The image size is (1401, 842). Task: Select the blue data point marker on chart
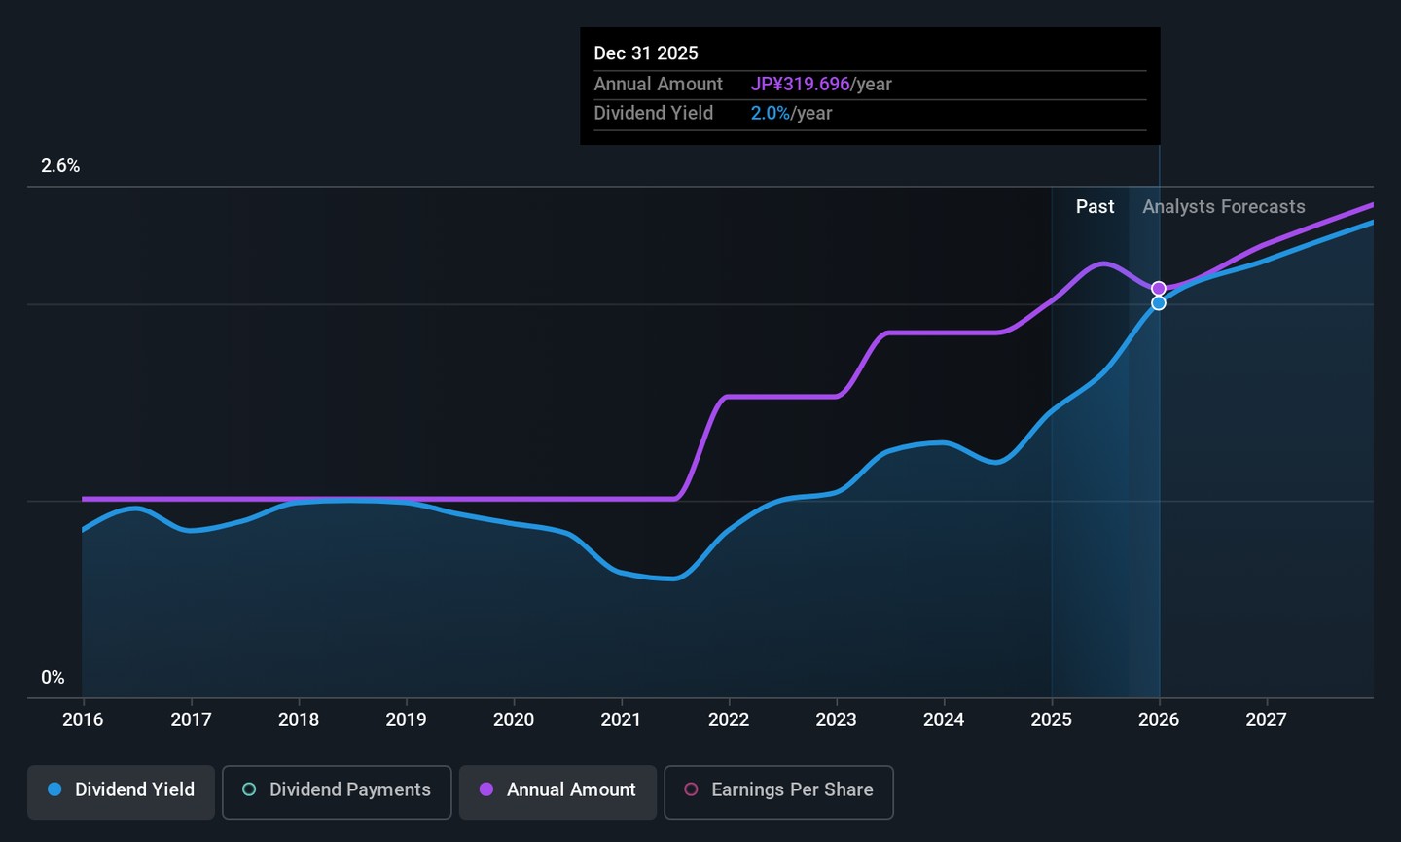click(x=1159, y=303)
